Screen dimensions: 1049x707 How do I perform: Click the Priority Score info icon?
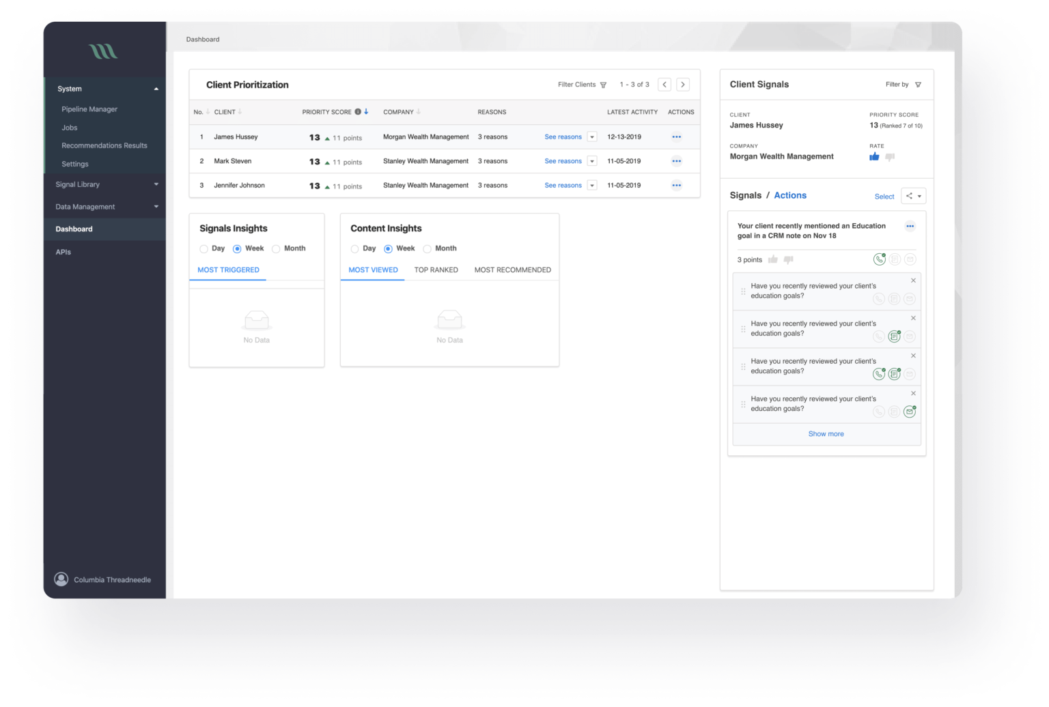click(x=358, y=111)
